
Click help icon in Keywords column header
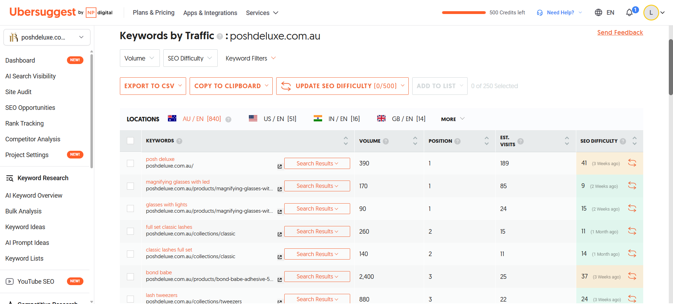(179, 141)
